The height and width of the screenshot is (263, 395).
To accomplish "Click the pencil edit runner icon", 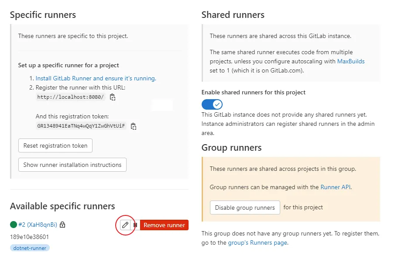I will [125, 225].
